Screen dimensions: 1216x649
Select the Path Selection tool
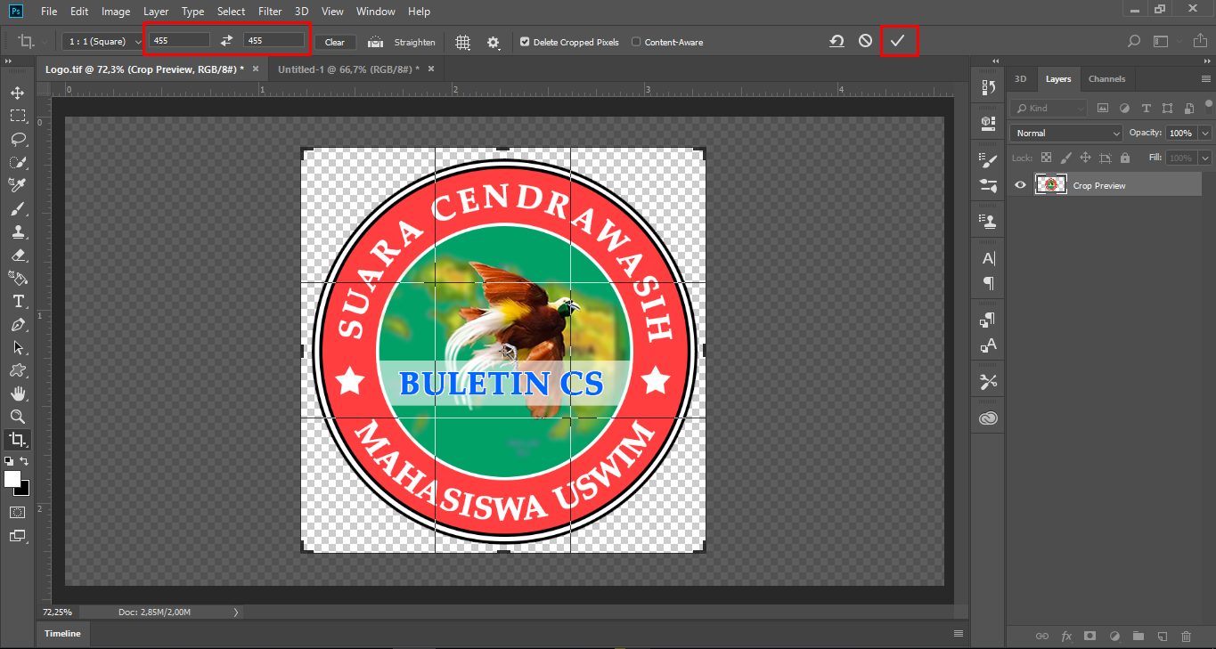[17, 348]
